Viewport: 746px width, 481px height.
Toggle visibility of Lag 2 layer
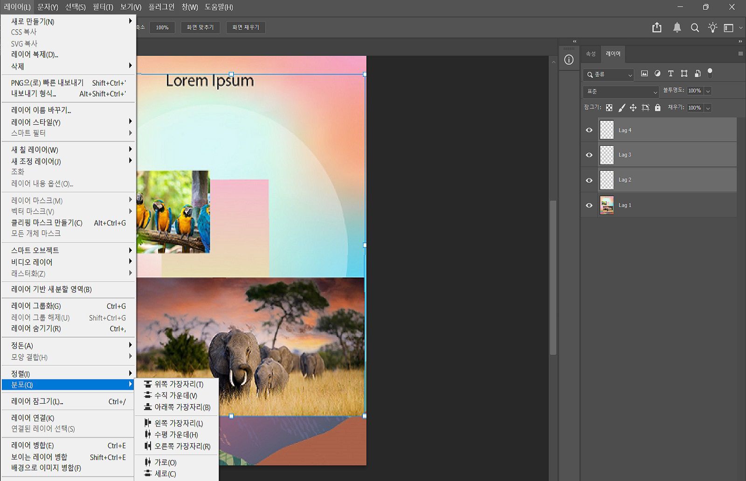(589, 180)
